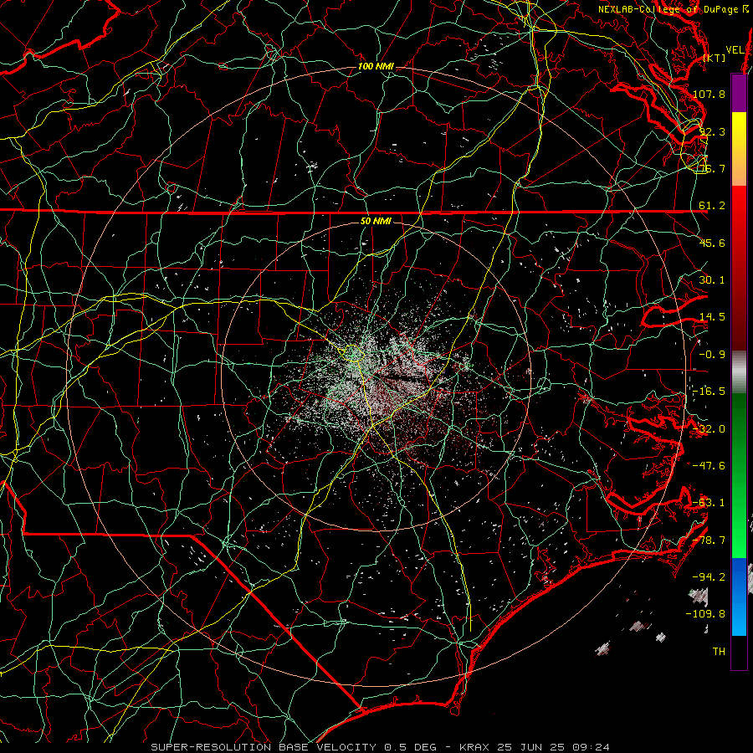Click the green segment of the color bar
Viewport: 753px width, 753px height.
[x=739, y=475]
